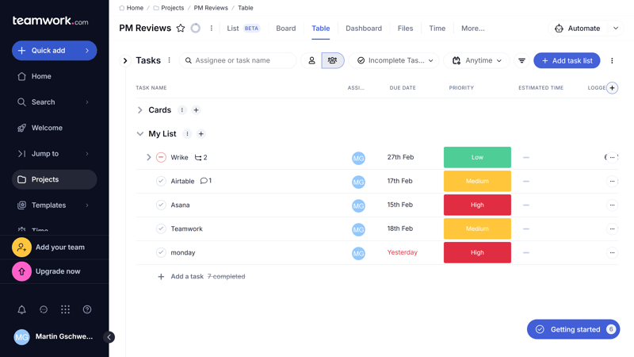Mark Asana task complete
Viewport: 634px width, 357px height.
[161, 205]
